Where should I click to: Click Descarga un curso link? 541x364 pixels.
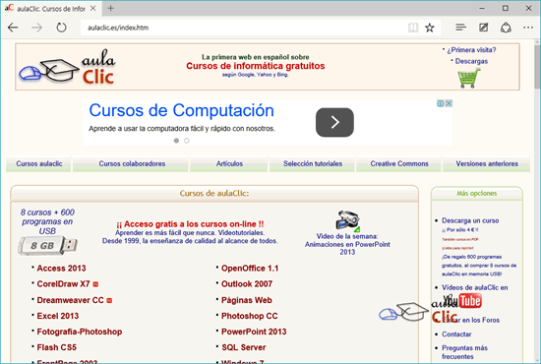(x=470, y=220)
